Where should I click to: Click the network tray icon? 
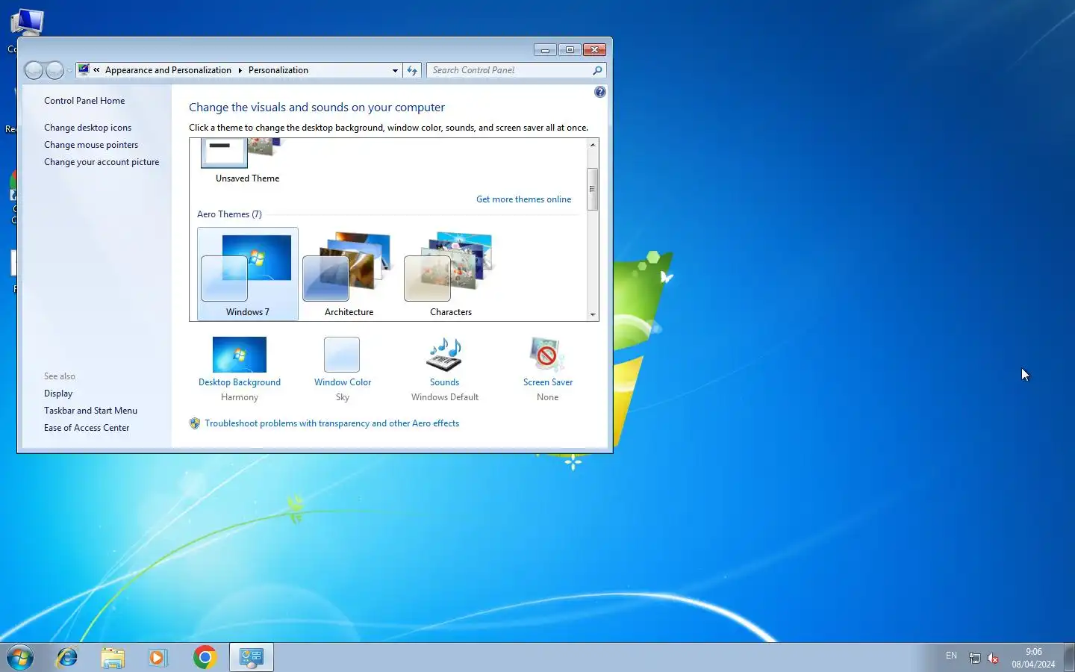(x=974, y=658)
